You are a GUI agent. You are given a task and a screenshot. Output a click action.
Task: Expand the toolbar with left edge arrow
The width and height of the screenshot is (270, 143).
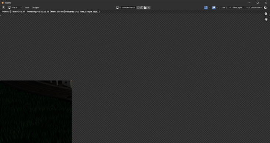pyautogui.click(x=0, y=15)
